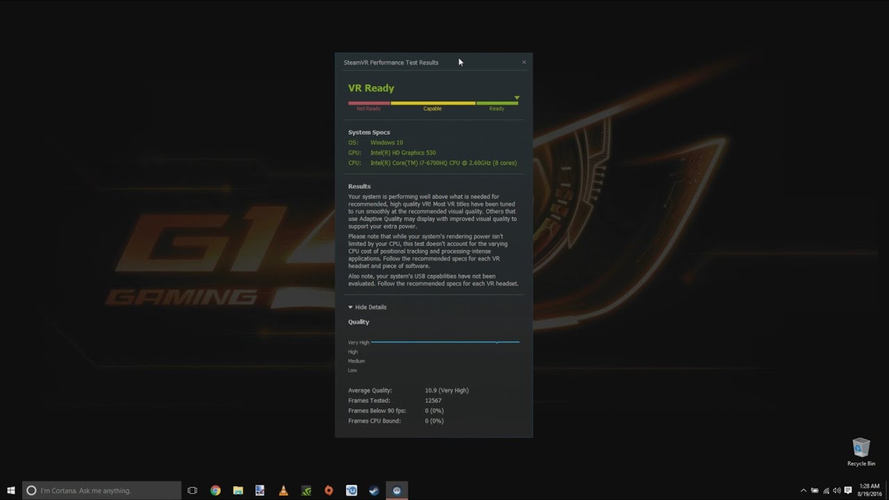This screenshot has height=500, width=889.
Task: Click the System Specs heading
Action: 369,132
